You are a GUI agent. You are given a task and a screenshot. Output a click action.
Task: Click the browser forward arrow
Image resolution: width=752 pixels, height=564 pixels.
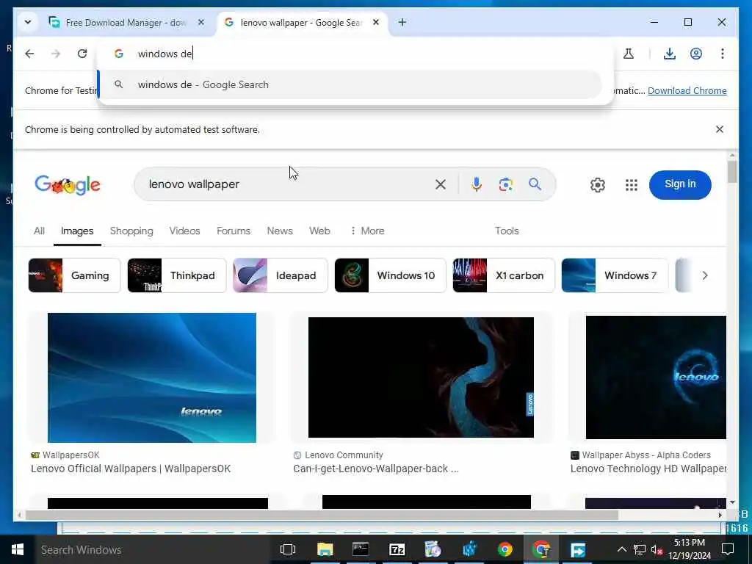click(x=56, y=54)
